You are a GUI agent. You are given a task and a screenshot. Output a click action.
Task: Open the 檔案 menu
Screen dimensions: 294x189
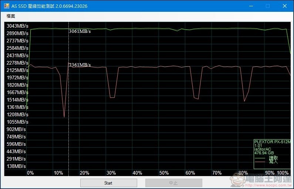coord(11,16)
